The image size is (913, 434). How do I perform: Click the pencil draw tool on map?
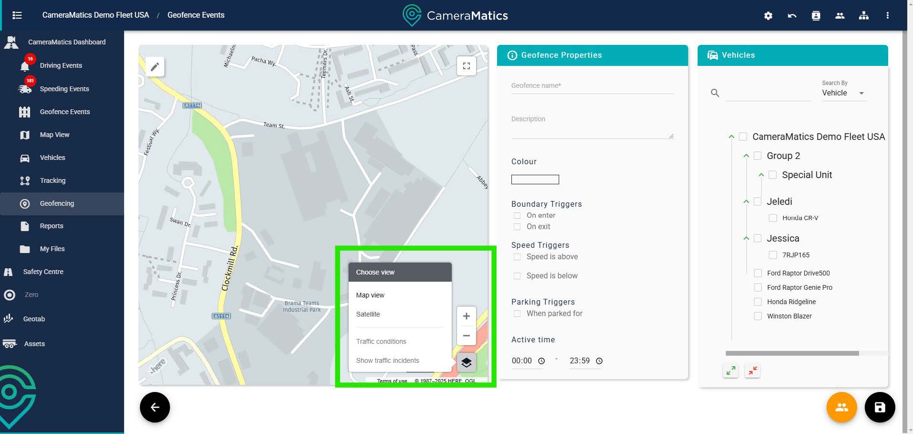(x=155, y=67)
